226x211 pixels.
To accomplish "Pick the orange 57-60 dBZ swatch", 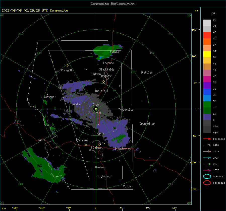I will coord(207,41).
